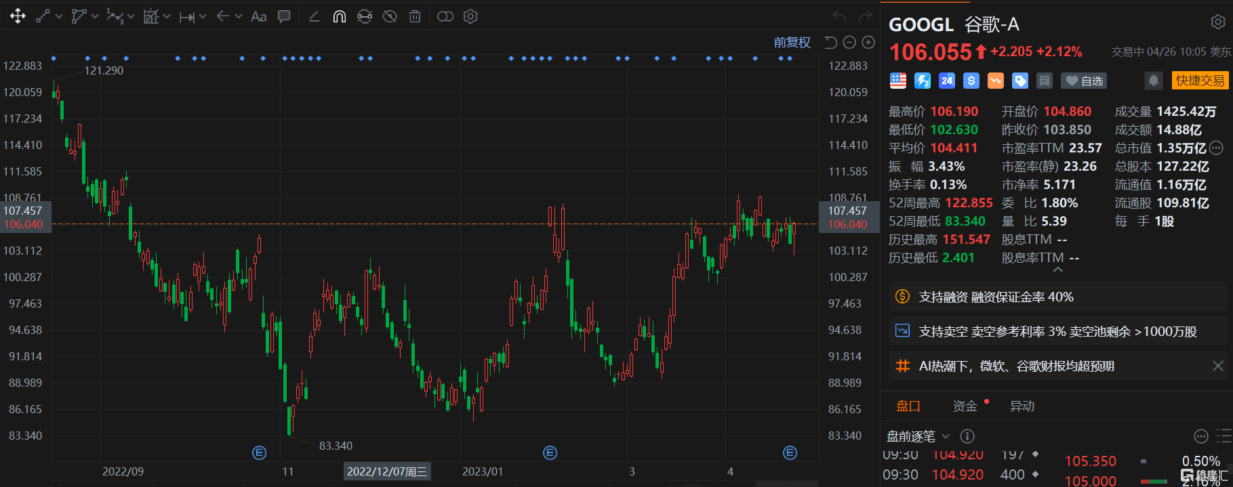Open AI热潮下 earnings news headline

pyautogui.click(x=1016, y=366)
